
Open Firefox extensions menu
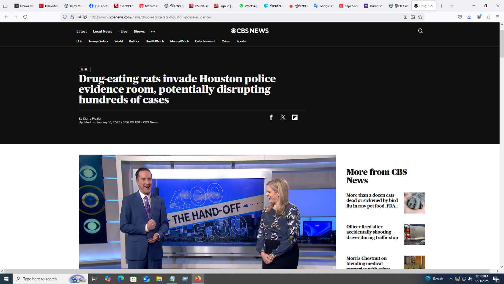[x=488, y=17]
